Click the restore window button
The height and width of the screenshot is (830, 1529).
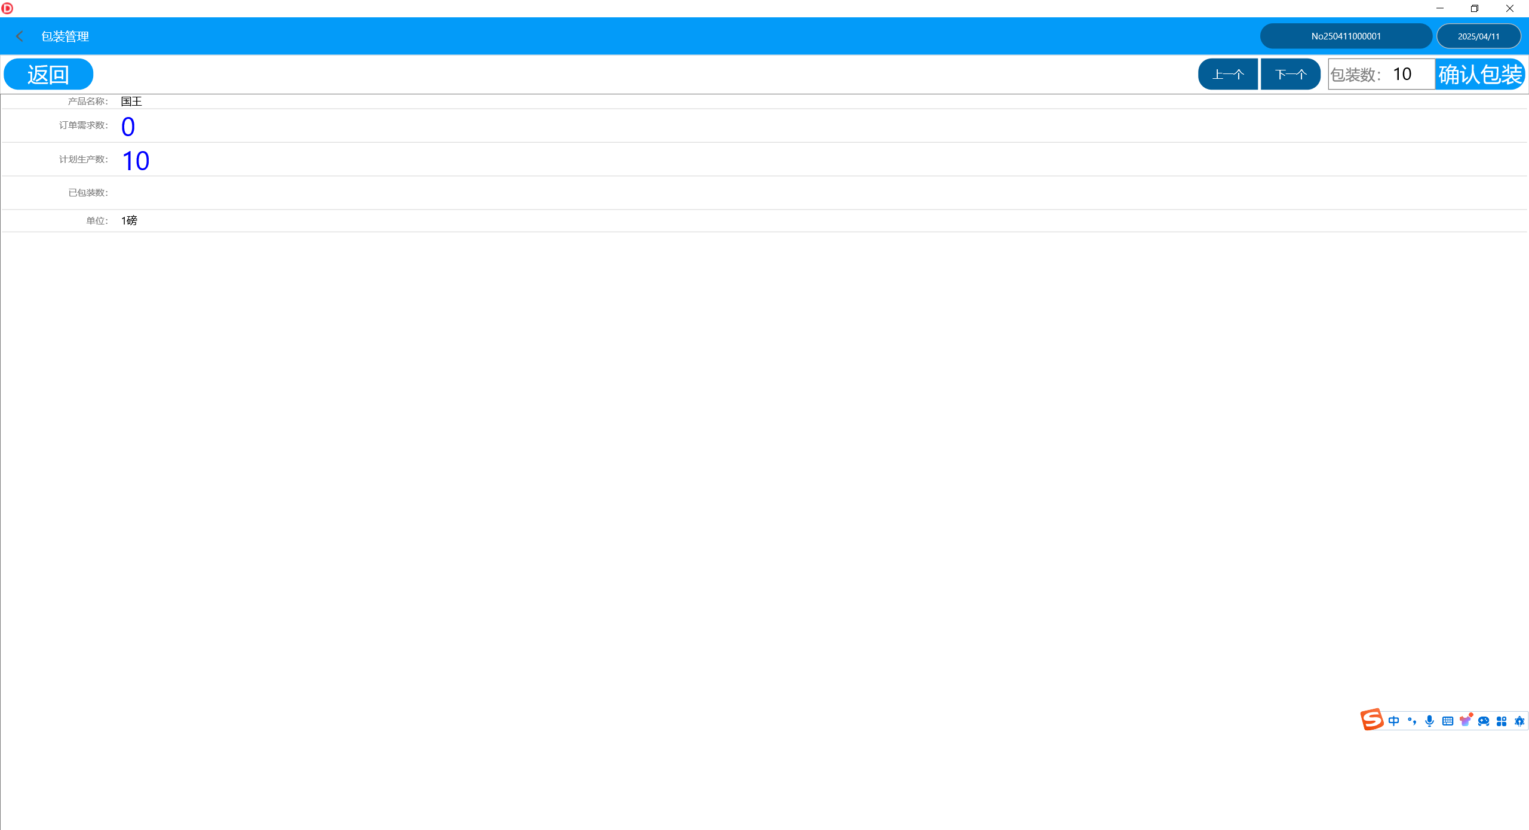1474,8
